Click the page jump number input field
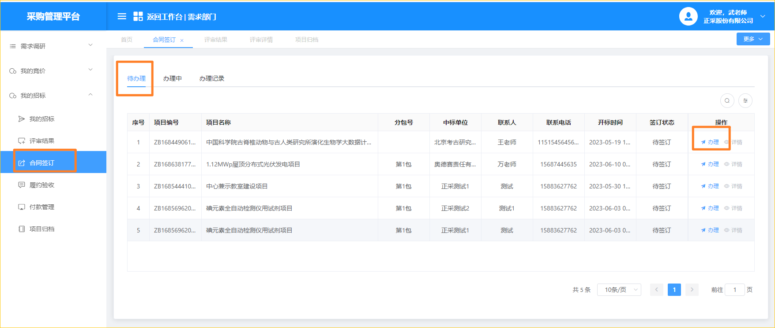 click(x=735, y=290)
